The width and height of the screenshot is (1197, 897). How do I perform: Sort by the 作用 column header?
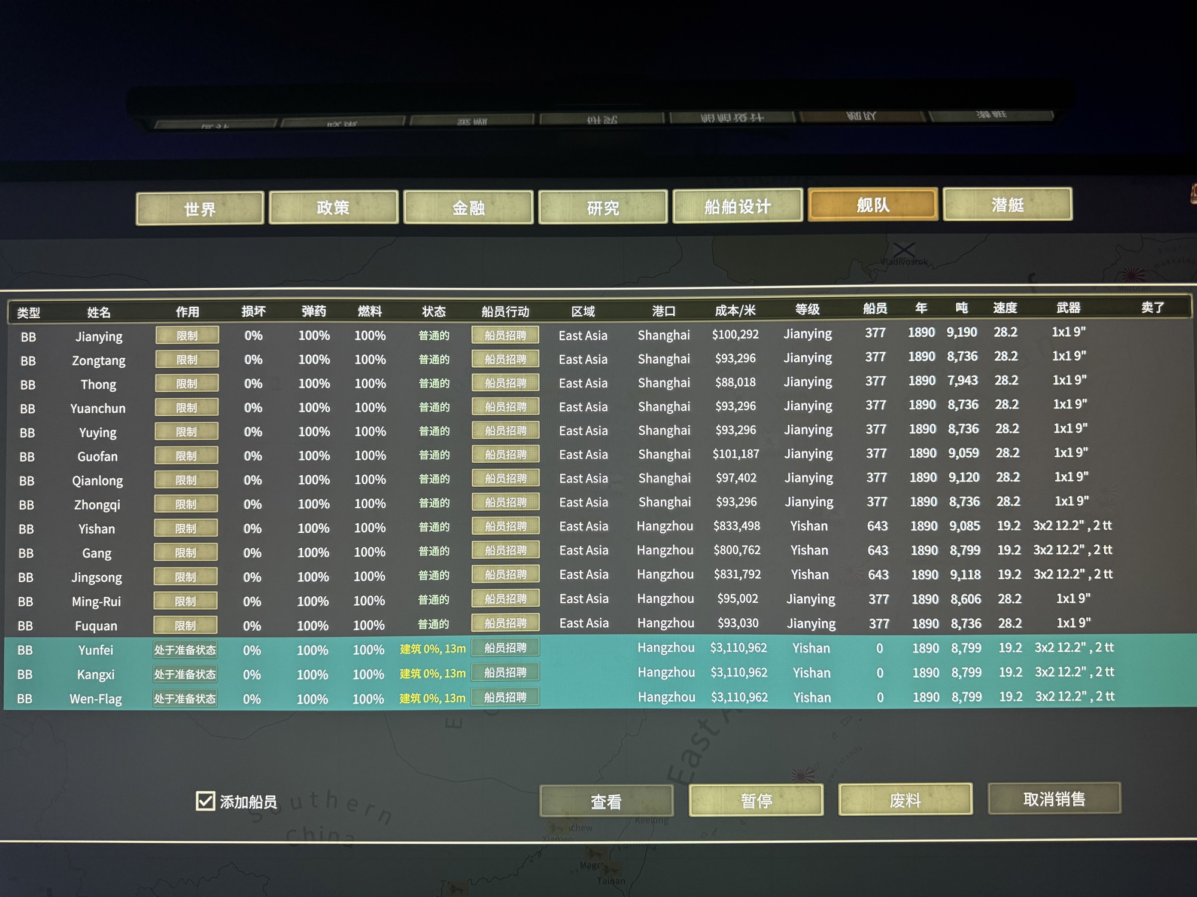coord(187,312)
